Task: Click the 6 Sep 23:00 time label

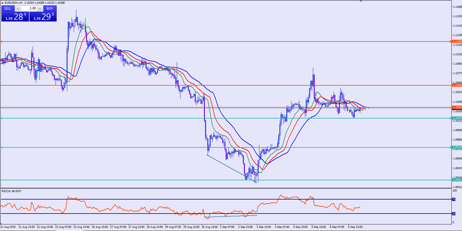Action: pos(355,227)
